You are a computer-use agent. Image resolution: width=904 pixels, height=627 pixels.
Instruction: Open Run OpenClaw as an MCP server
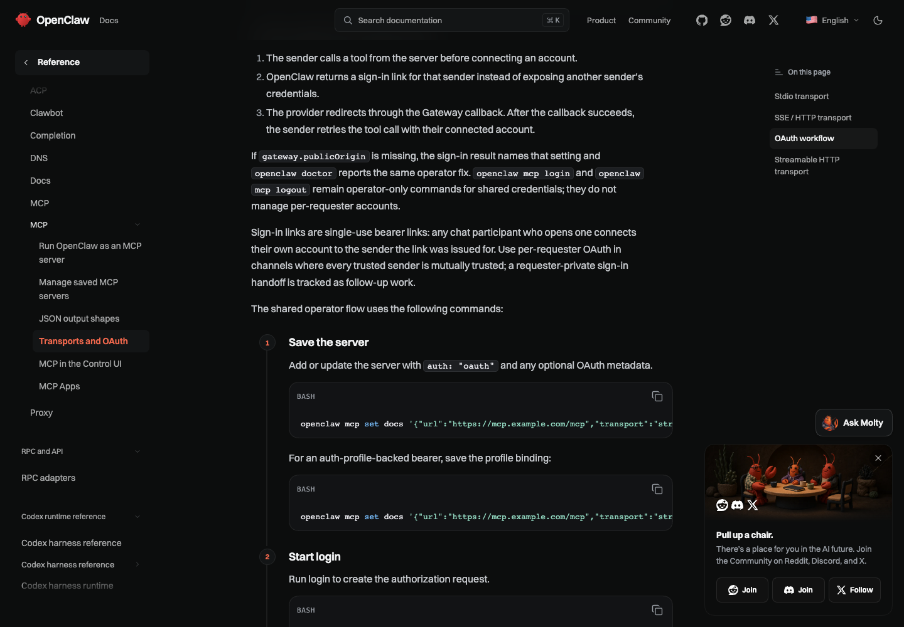point(90,253)
